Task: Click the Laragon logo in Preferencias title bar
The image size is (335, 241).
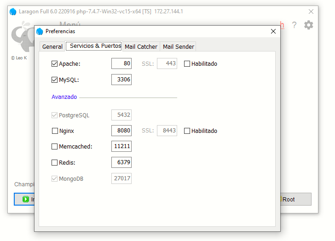Action: (40, 31)
